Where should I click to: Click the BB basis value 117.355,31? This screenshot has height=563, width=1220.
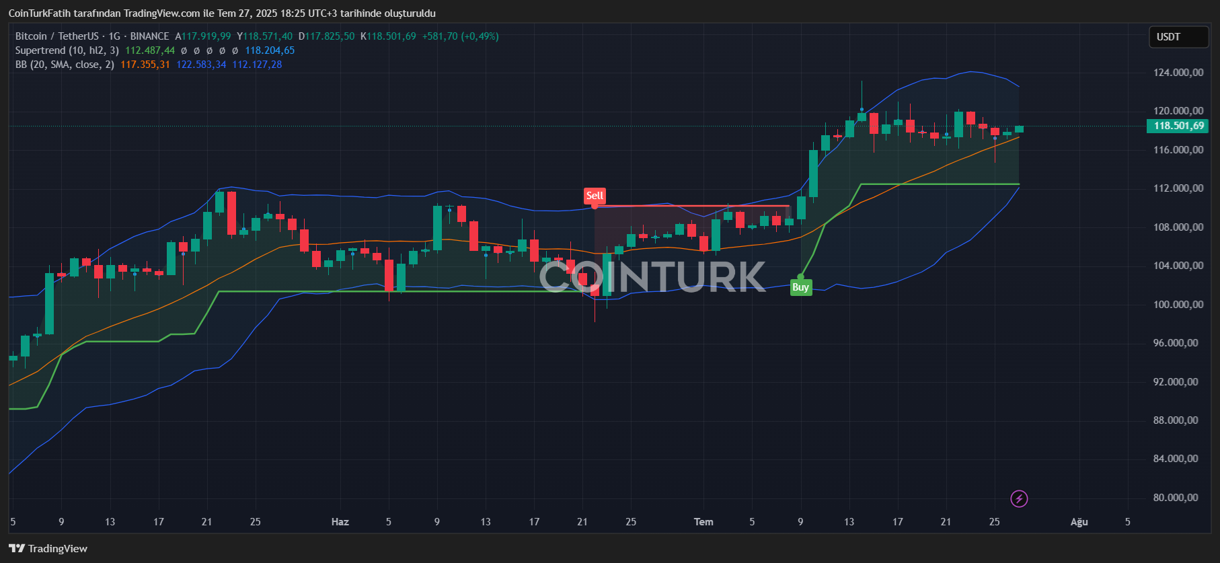[x=145, y=65]
